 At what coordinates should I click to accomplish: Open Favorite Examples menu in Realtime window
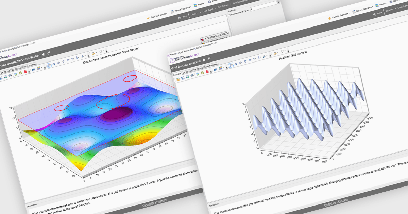pyautogui.click(x=339, y=16)
